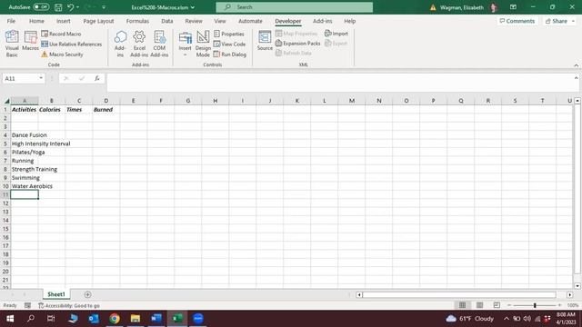The height and width of the screenshot is (327, 582).
Task: Switch to Page Break Preview view
Action: [x=497, y=305]
